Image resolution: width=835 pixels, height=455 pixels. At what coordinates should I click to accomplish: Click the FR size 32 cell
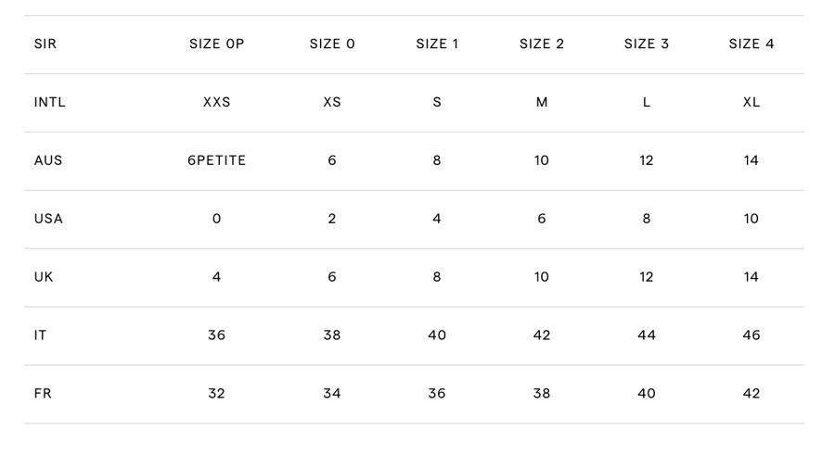(216, 394)
